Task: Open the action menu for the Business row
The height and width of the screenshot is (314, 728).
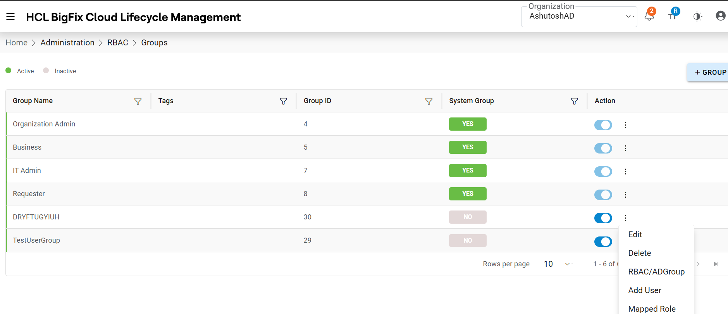Action: click(625, 148)
